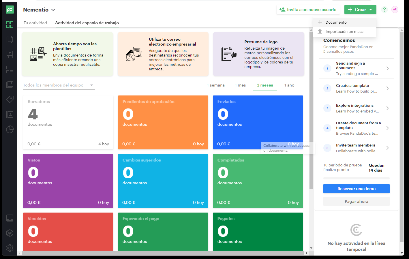Open the Todos los miembros del equipo dropdown

(x=59, y=85)
